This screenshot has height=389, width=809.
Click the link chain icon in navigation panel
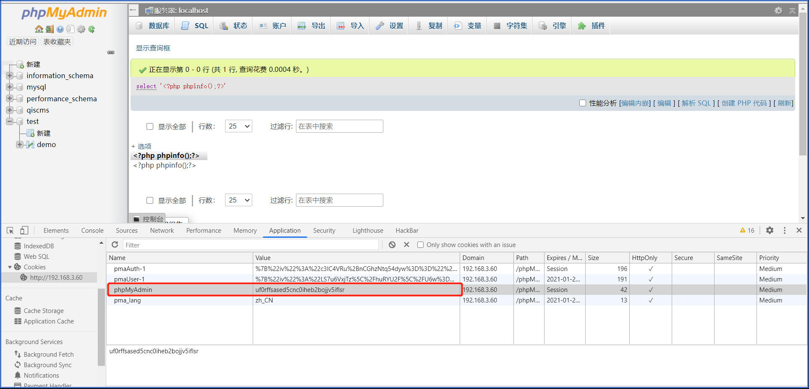click(x=111, y=53)
